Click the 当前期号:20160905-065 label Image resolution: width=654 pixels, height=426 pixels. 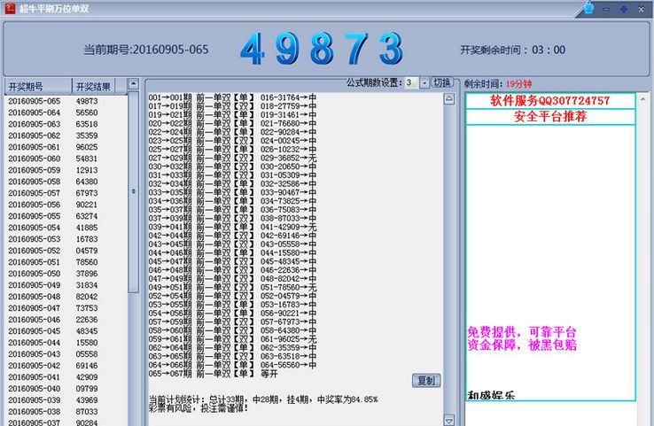146,50
